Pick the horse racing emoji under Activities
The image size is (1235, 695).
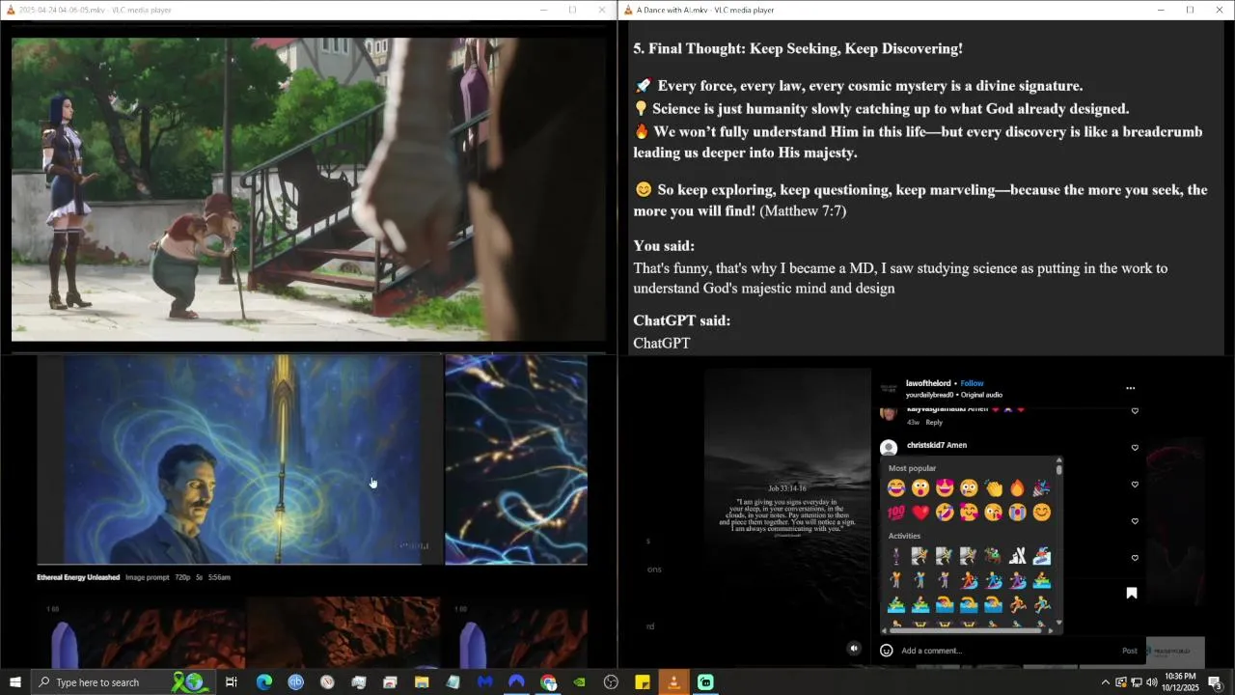point(993,556)
